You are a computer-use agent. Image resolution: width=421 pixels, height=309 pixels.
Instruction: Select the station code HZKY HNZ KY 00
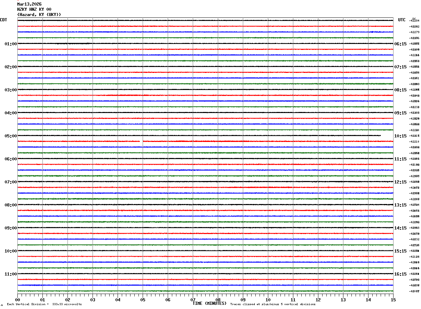click(x=34, y=9)
